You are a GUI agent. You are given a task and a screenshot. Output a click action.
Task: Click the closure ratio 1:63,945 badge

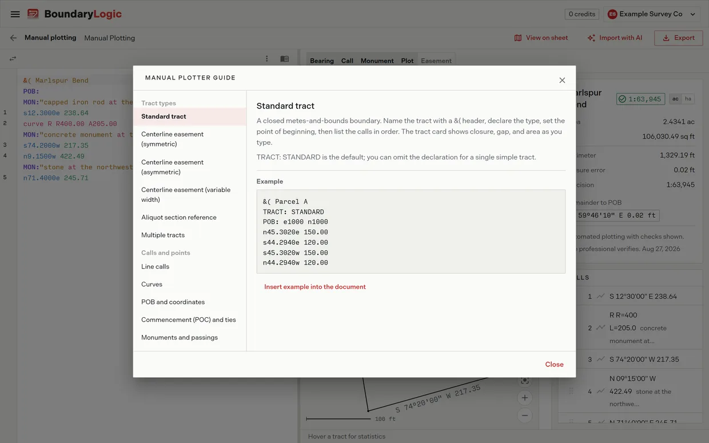click(641, 99)
